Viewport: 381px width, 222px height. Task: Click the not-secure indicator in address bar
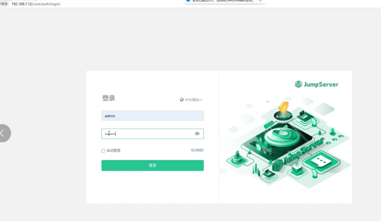tap(4, 4)
